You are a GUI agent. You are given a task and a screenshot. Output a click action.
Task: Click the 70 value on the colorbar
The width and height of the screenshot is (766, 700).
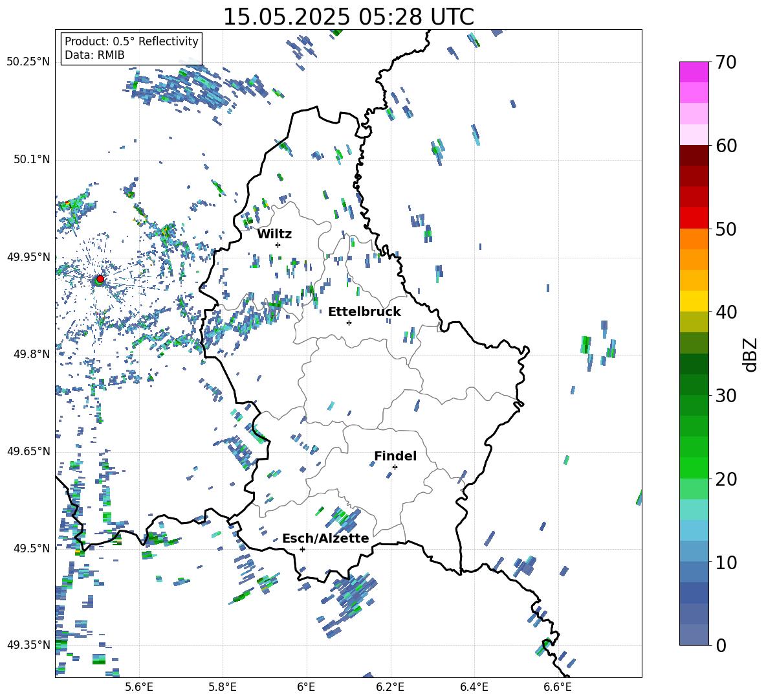point(726,63)
